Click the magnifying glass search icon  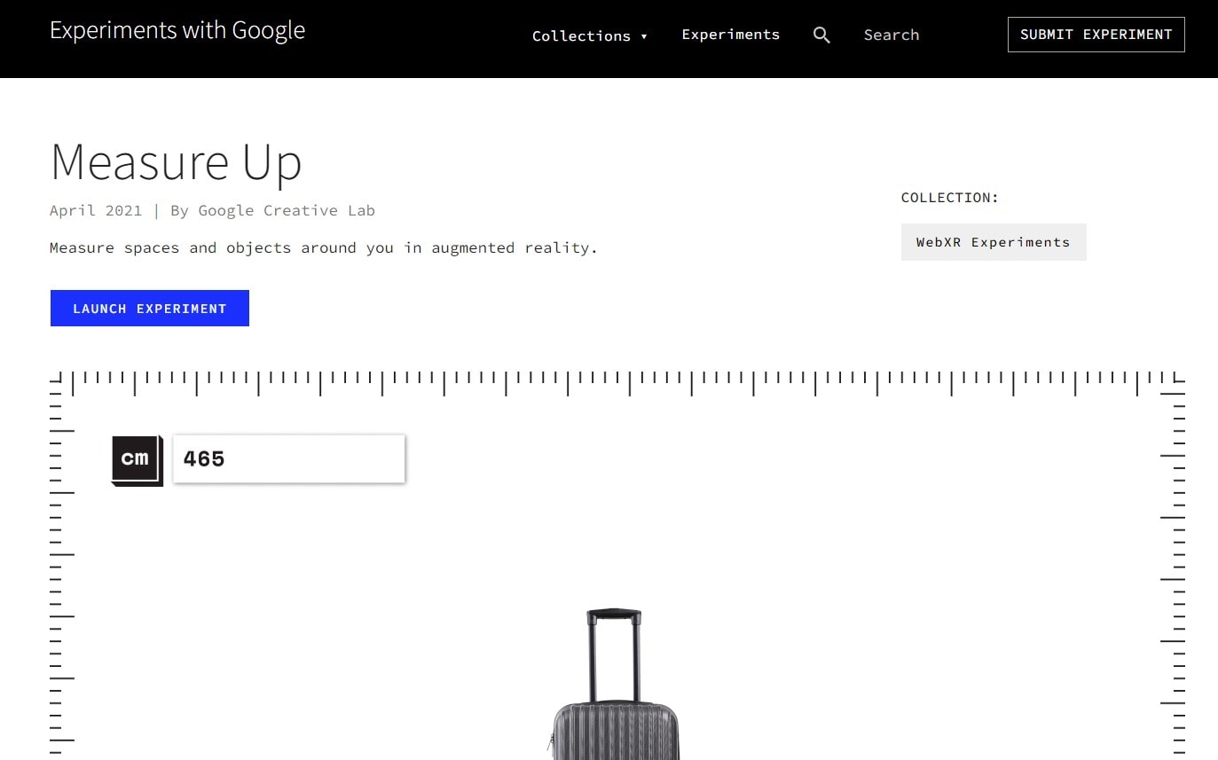pyautogui.click(x=821, y=35)
